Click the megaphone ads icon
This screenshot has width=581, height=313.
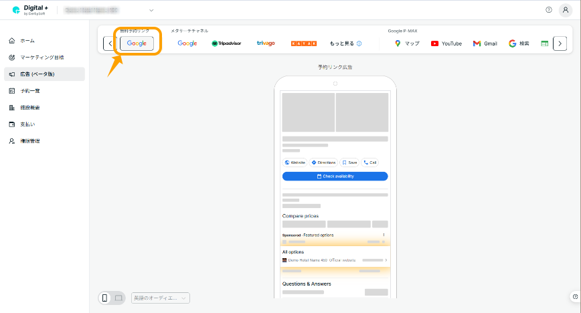(x=12, y=74)
